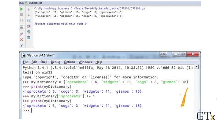
Task: Click the "tel)] on win32" banner line
Action: (x=37, y=72)
